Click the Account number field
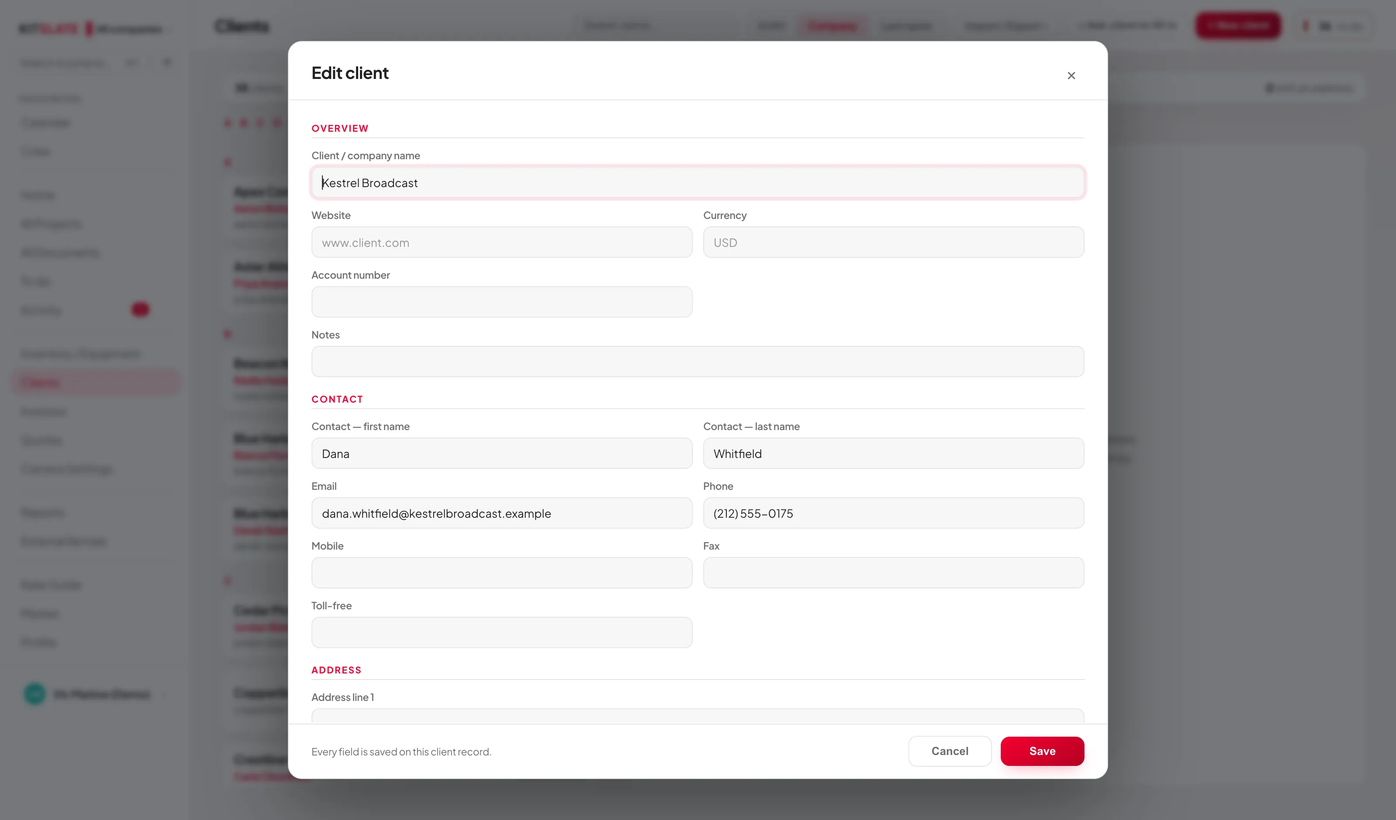1396x820 pixels. coord(502,302)
